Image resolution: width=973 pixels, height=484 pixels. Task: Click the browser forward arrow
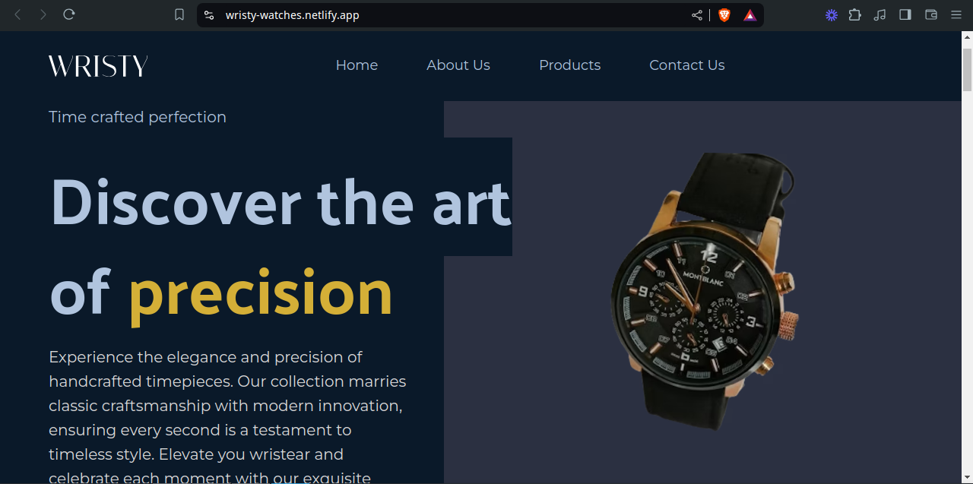(x=43, y=14)
